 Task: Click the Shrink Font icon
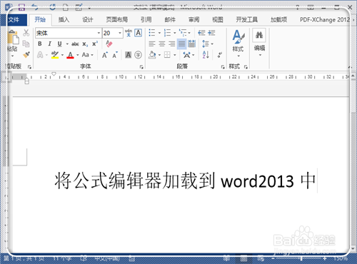[115, 55]
